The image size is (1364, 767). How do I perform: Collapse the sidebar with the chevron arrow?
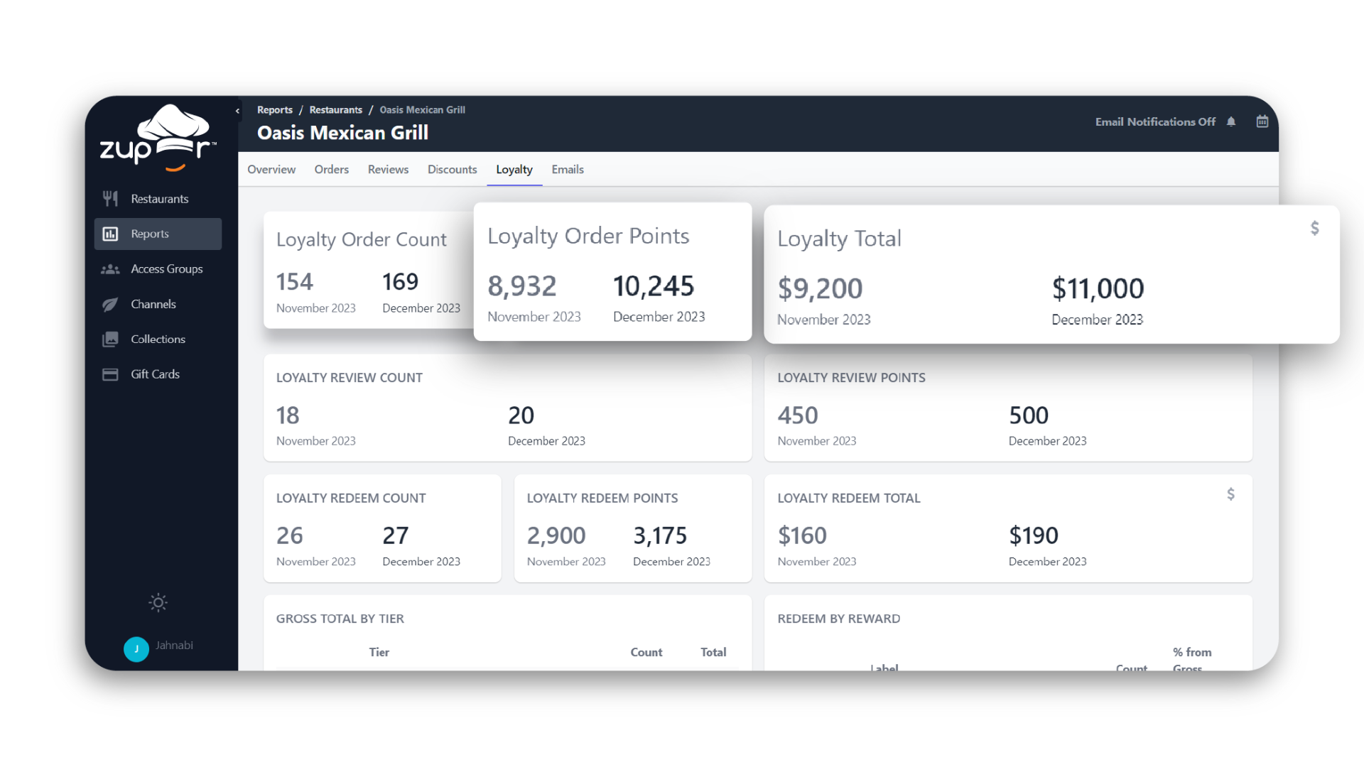(x=237, y=111)
